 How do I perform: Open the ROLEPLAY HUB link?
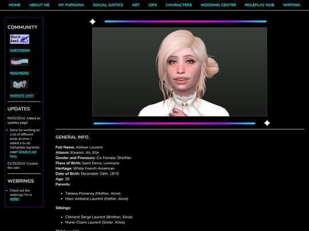click(259, 5)
